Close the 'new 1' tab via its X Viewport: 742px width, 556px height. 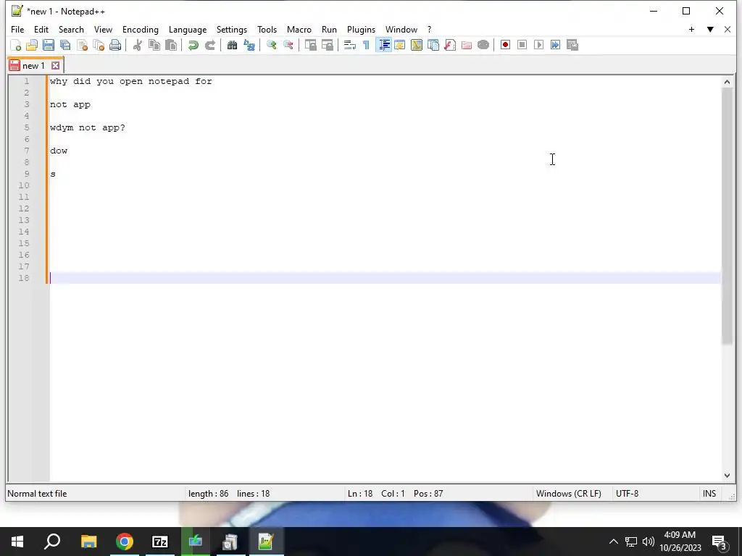[x=55, y=66]
